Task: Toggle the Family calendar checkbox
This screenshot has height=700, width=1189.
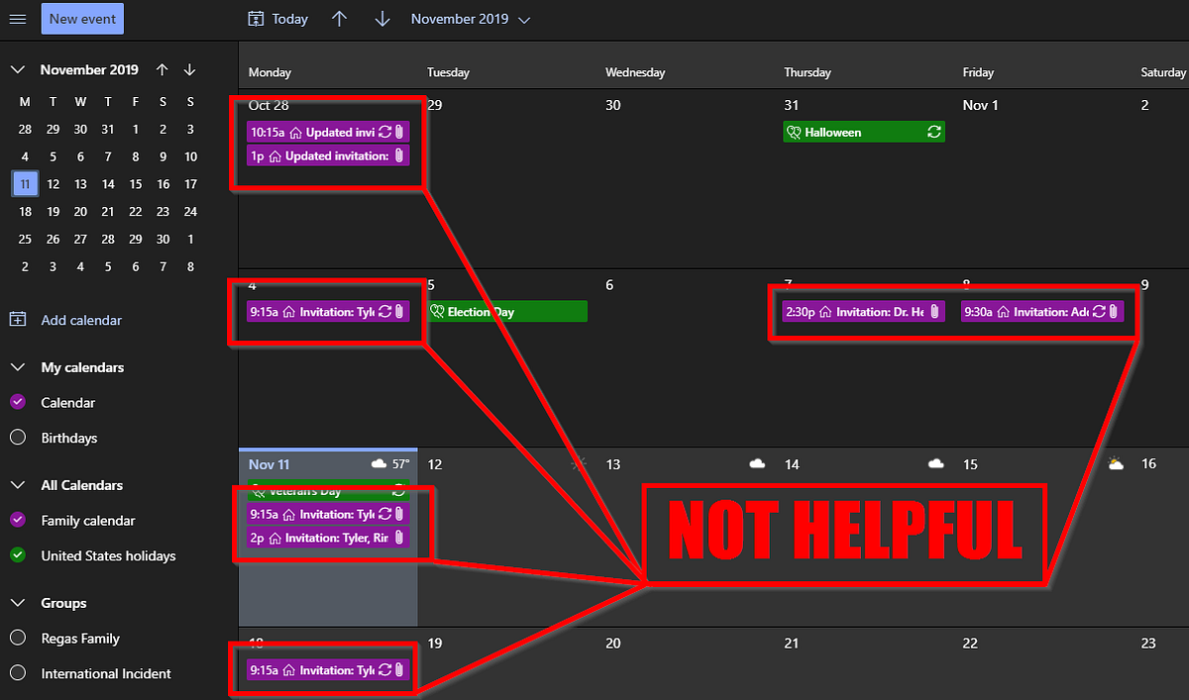Action: (17, 520)
